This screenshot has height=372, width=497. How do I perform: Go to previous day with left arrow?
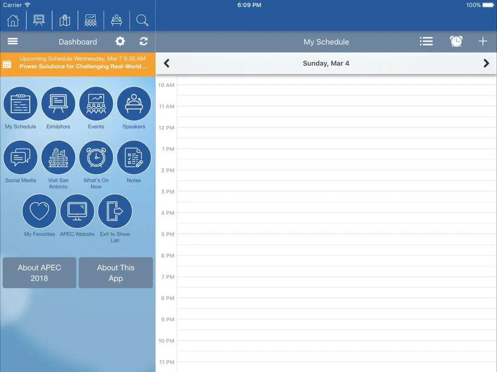(x=167, y=63)
